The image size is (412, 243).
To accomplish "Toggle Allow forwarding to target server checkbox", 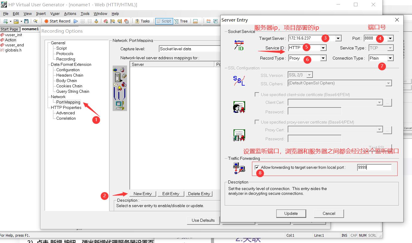I will pos(257,167).
